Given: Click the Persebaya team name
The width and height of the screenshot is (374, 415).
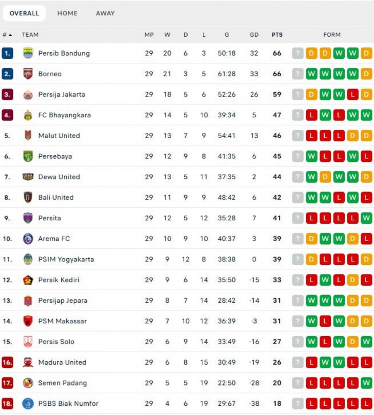Looking at the screenshot, I should coord(54,156).
